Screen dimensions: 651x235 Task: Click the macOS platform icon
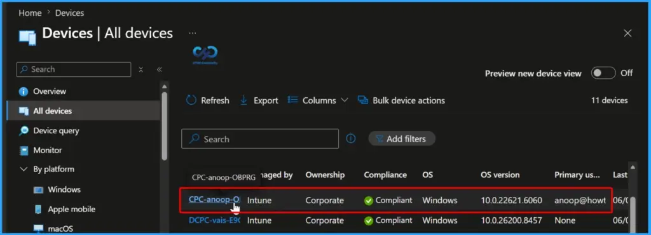click(x=38, y=229)
